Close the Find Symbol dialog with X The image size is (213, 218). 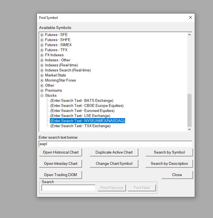point(190,17)
